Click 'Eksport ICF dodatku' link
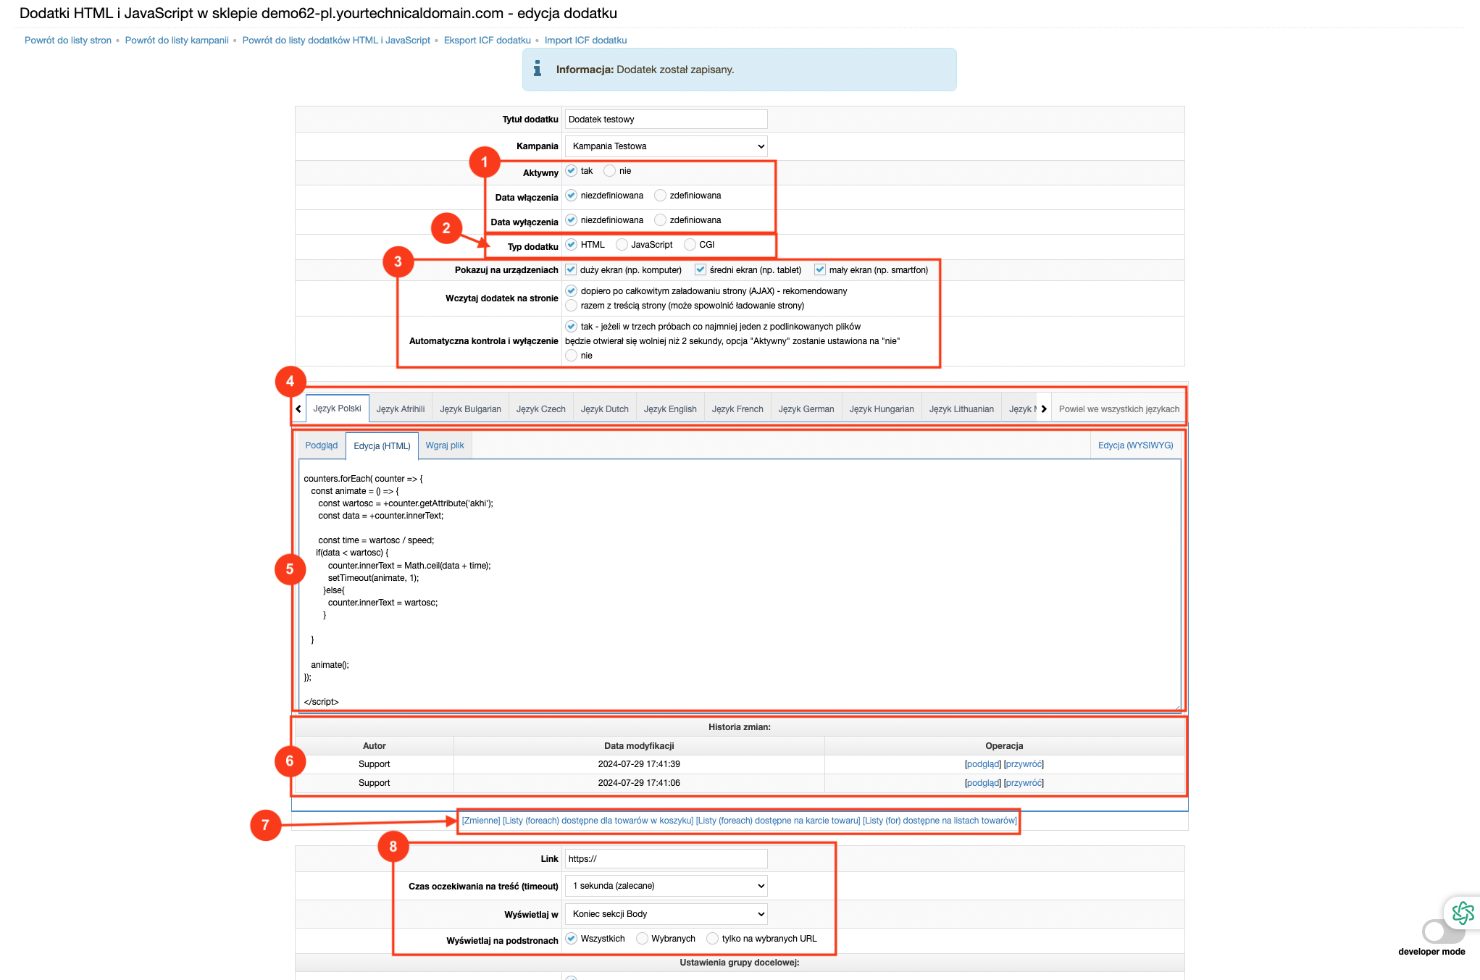 pyautogui.click(x=487, y=41)
